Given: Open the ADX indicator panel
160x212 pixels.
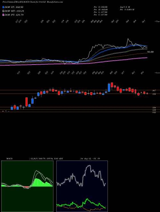Looking at the screenshot, I should [x=82, y=186].
